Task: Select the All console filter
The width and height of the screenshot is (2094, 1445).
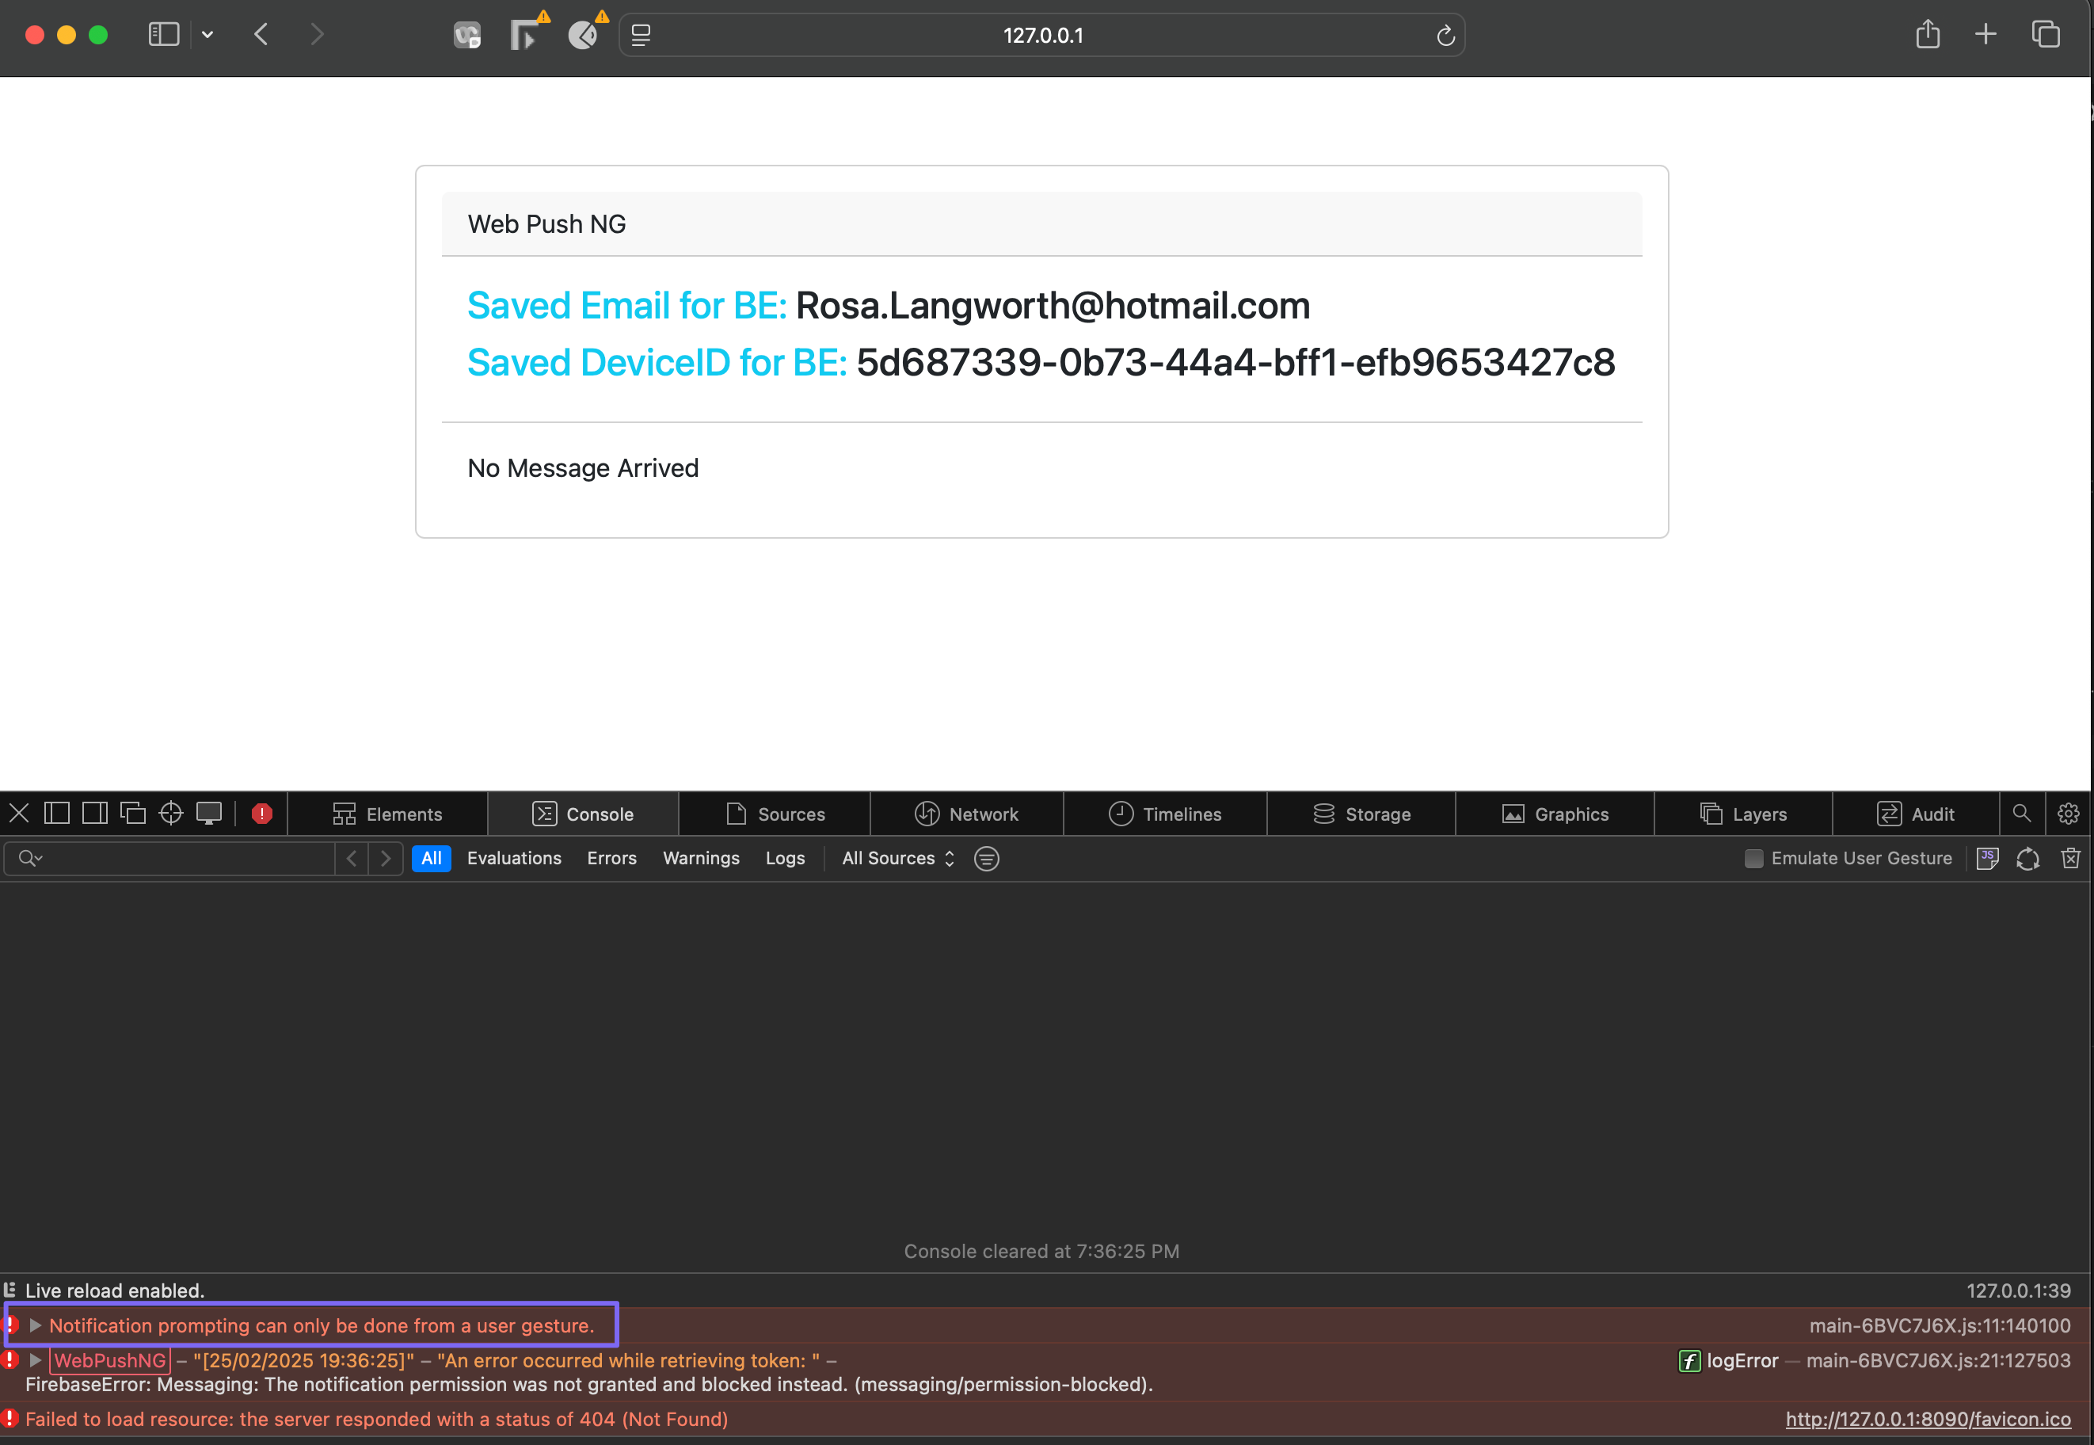Action: click(432, 858)
